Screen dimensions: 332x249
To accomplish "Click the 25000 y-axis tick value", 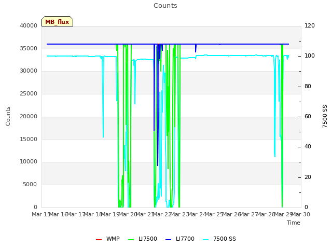I will pos(29,93).
